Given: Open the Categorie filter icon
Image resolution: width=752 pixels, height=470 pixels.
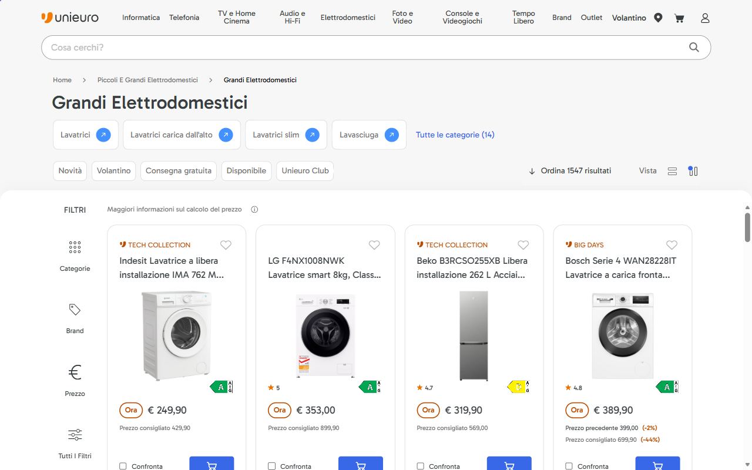Looking at the screenshot, I should pos(75,247).
